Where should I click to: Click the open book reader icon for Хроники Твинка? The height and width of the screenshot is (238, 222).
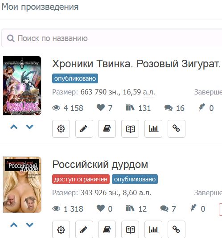pyautogui.click(x=130, y=129)
